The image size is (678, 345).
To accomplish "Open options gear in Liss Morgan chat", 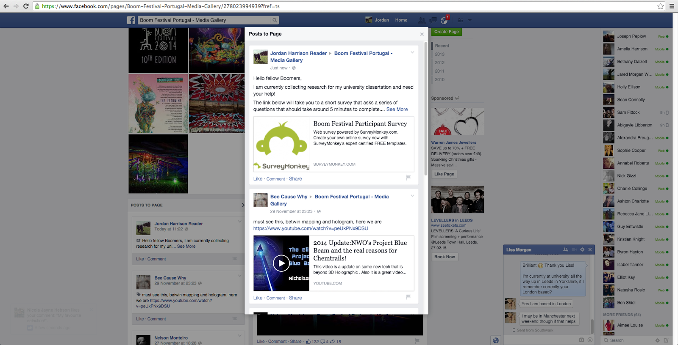I will 582,249.
